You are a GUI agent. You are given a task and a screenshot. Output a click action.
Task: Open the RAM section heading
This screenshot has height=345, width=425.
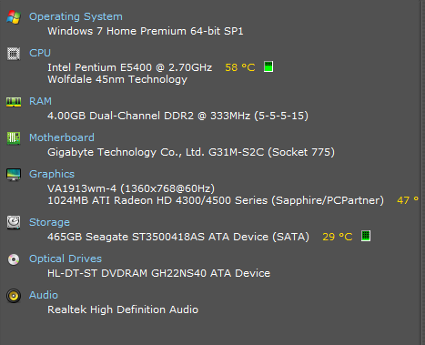pos(40,101)
